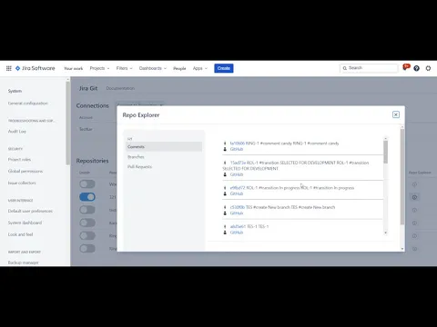Open the app switcher grid icon

9,68
